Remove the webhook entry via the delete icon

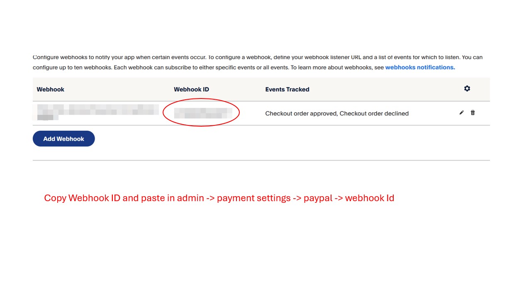(x=473, y=112)
